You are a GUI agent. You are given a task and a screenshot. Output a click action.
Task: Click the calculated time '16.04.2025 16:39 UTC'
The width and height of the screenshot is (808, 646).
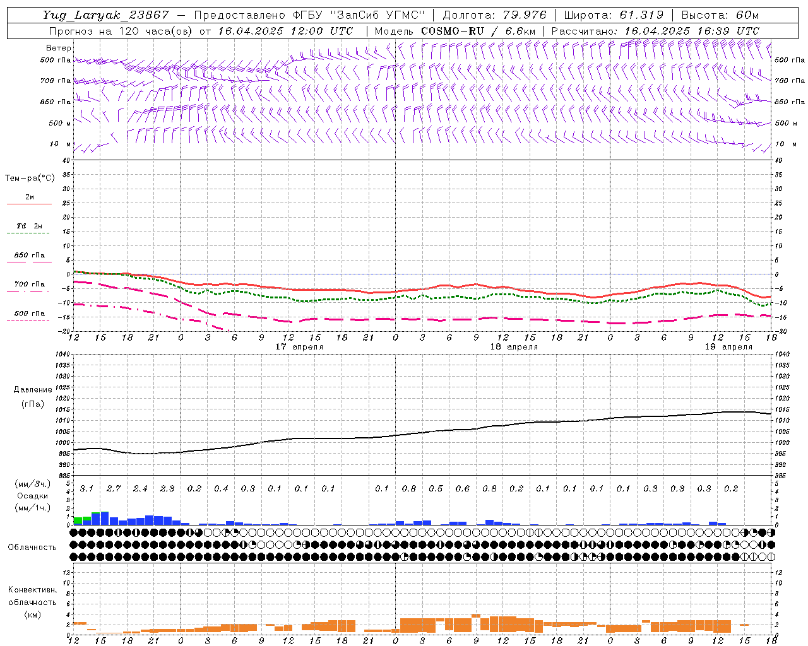[692, 31]
